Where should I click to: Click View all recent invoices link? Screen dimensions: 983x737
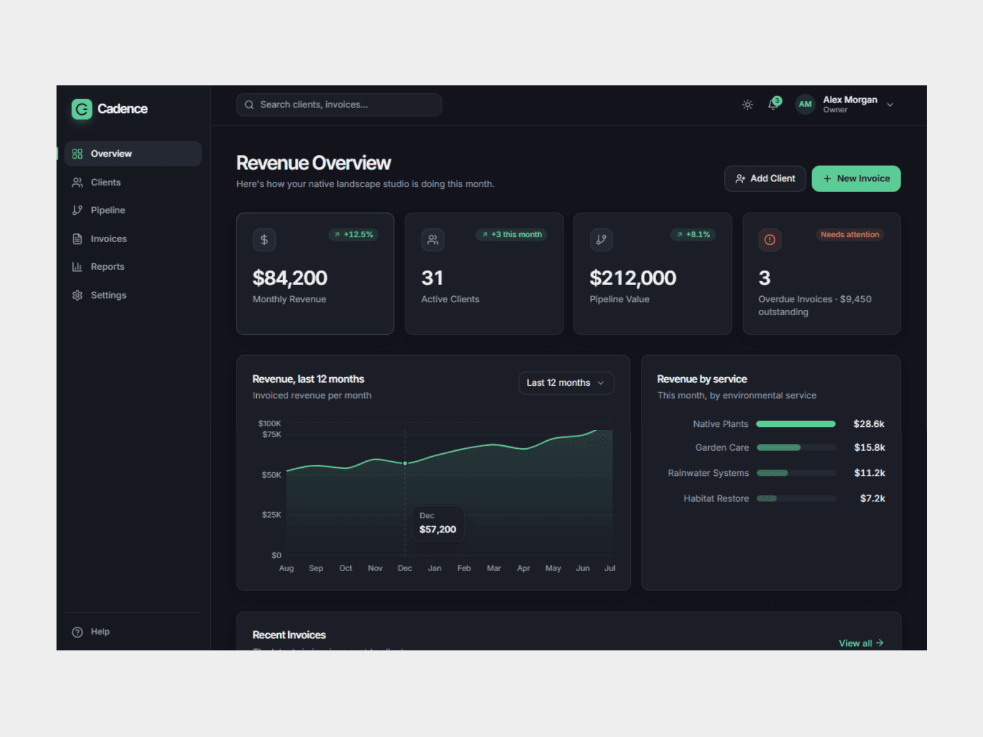(x=861, y=643)
